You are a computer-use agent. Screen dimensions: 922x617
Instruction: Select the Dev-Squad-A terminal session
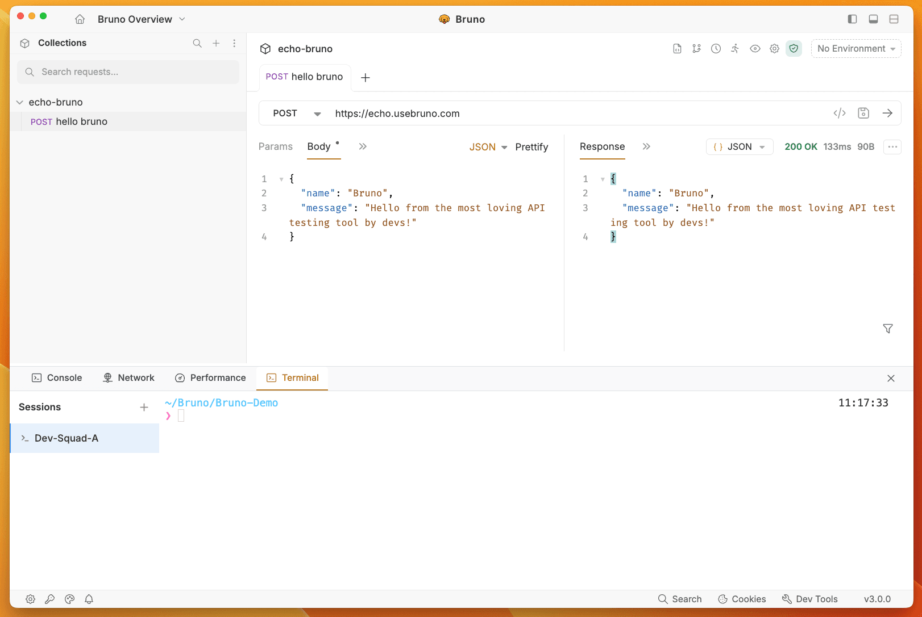[85, 438]
